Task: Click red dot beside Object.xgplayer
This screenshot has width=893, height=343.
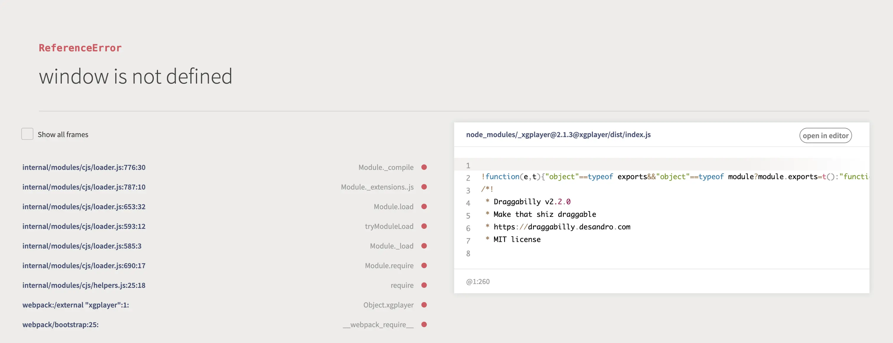Action: pos(424,305)
